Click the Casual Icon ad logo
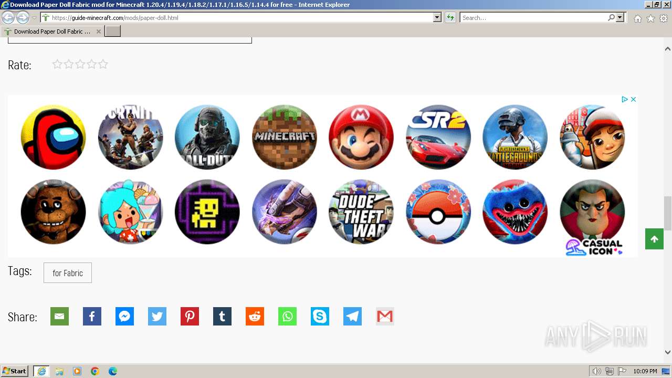Viewport: 672px width, 378px height. (594, 247)
